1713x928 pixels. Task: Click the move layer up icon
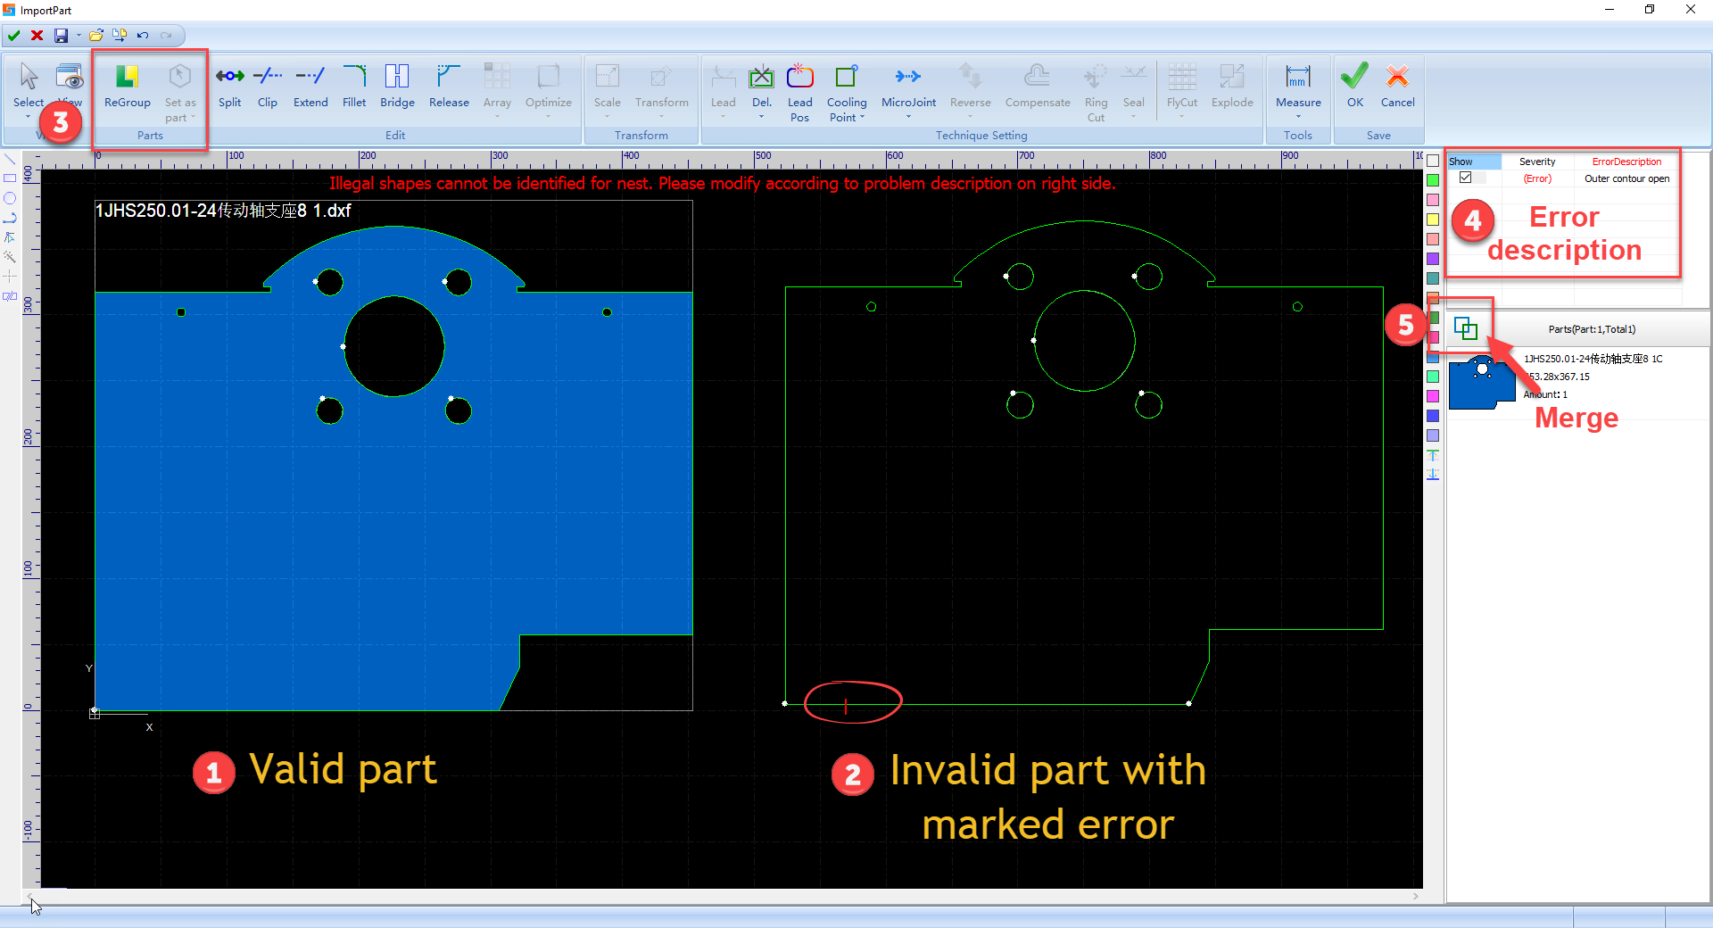click(x=1433, y=455)
